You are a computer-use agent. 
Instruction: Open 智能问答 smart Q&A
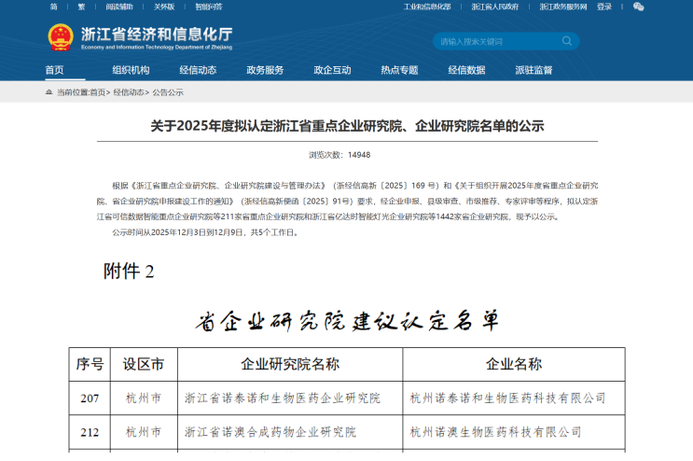(x=209, y=7)
